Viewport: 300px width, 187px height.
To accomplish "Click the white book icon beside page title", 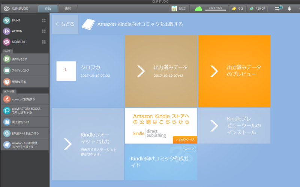I will coord(88,24).
